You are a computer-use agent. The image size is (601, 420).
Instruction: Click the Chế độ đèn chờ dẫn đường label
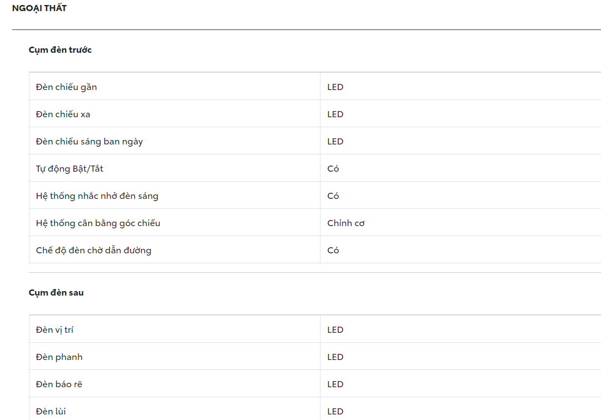click(93, 251)
